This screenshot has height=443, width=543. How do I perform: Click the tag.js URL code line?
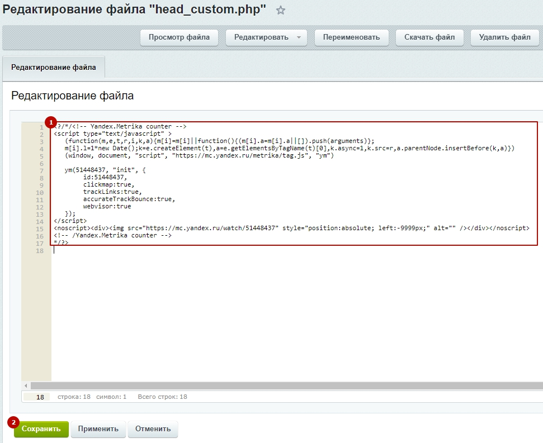pyautogui.click(x=199, y=155)
